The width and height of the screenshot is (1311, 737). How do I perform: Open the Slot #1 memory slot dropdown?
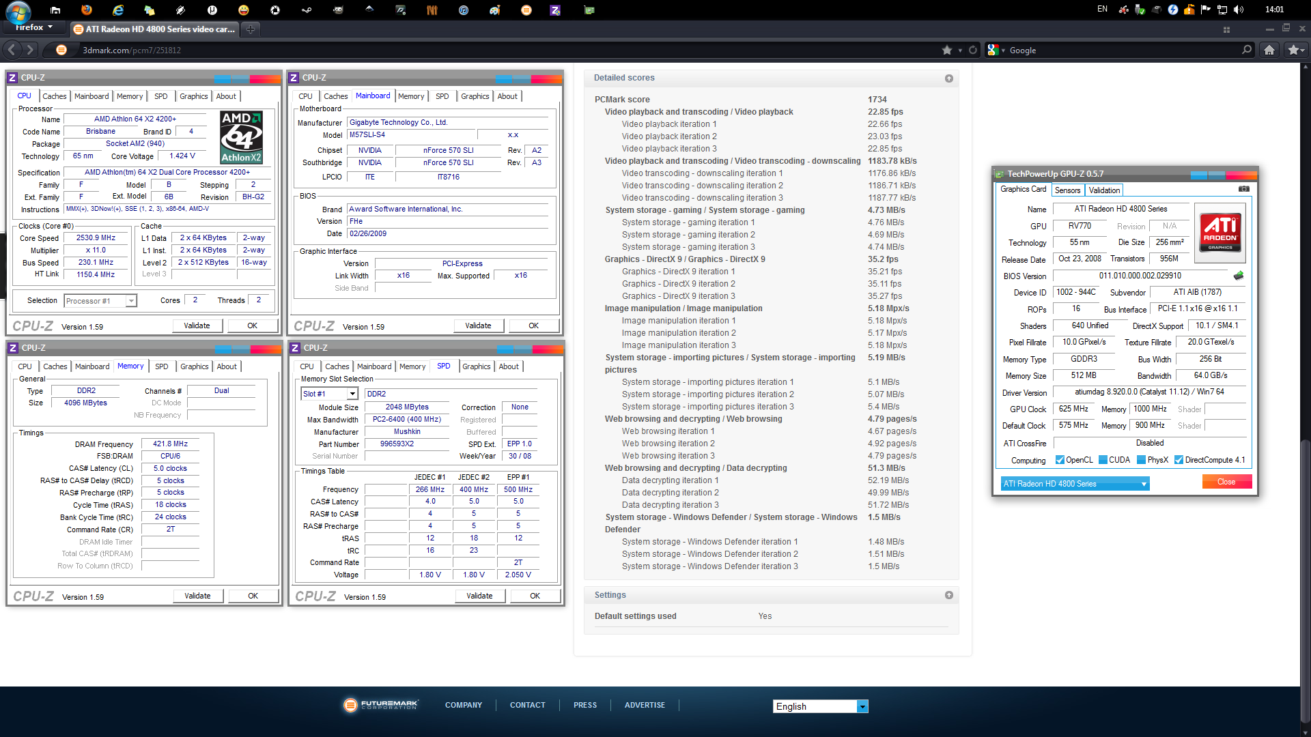point(329,394)
